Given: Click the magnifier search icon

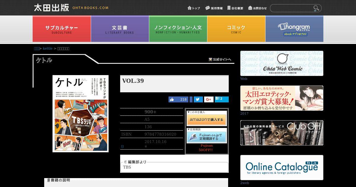Looking at the screenshot, I should point(316,8).
